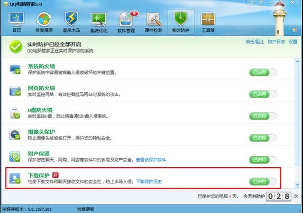The width and height of the screenshot is (303, 213).
Task: Toggle the 财产保镖 已启用 switch
Action: click(263, 160)
